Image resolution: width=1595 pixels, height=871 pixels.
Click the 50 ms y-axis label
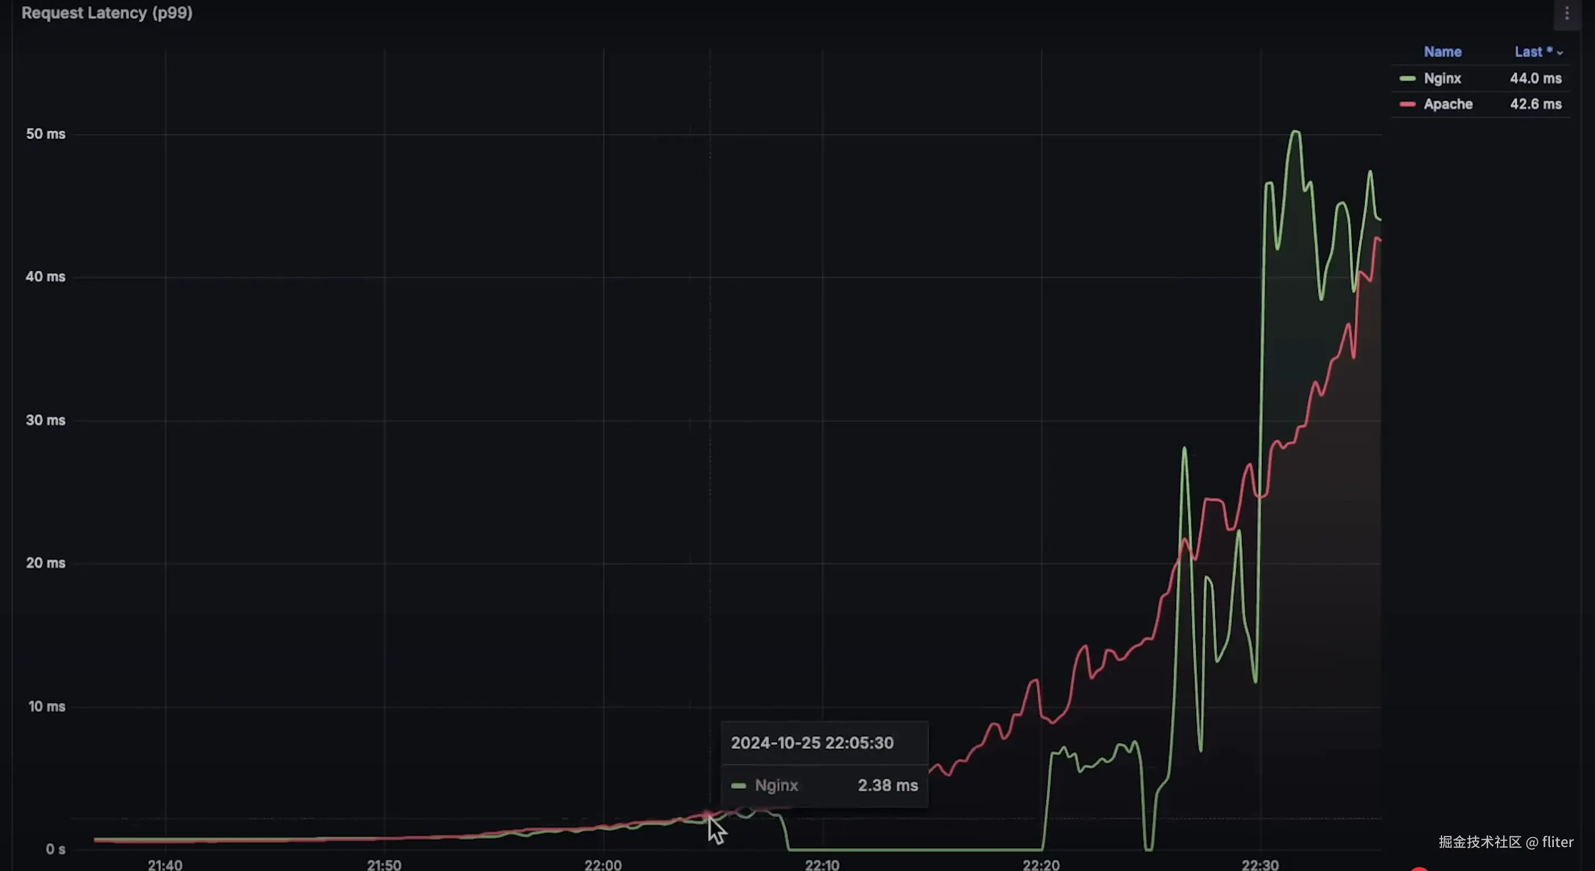(x=45, y=133)
